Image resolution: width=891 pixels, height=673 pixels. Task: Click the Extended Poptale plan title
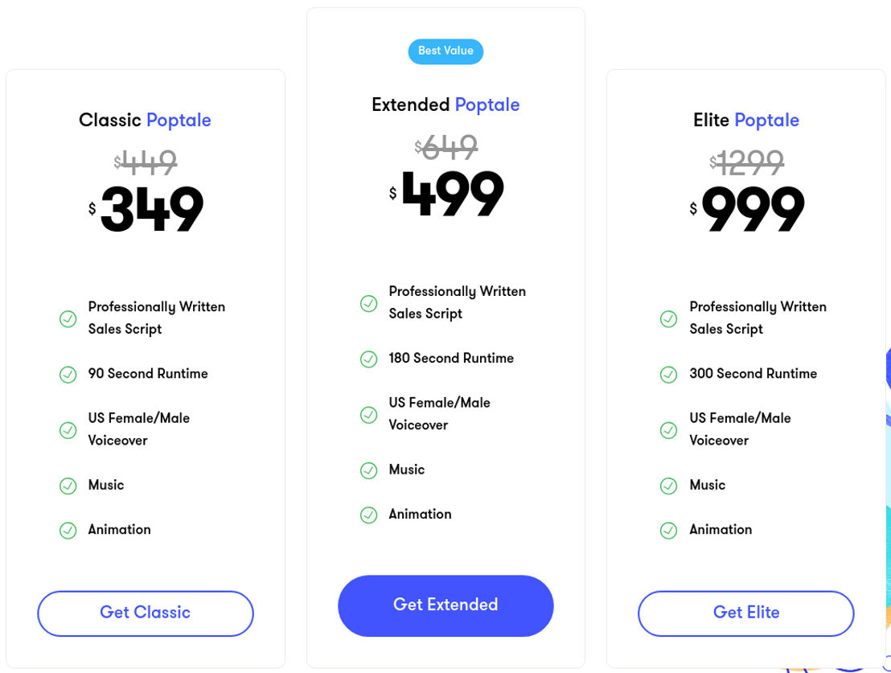coord(445,105)
